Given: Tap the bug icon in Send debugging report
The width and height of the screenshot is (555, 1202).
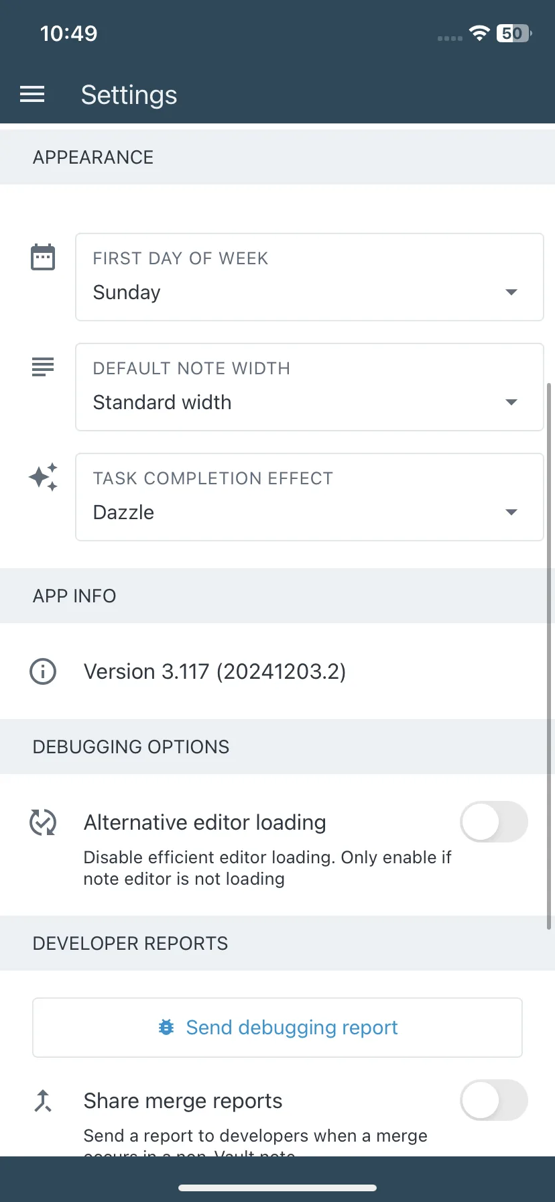Looking at the screenshot, I should pos(166,1027).
